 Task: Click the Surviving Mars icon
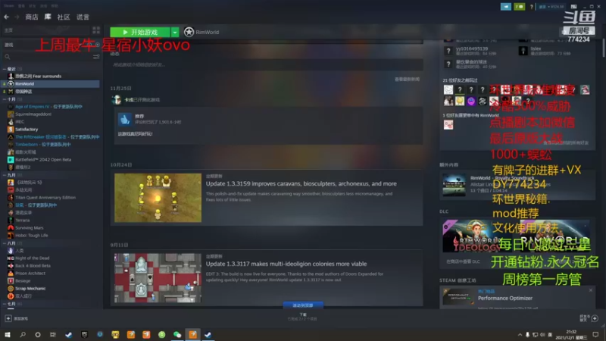pyautogui.click(x=11, y=228)
